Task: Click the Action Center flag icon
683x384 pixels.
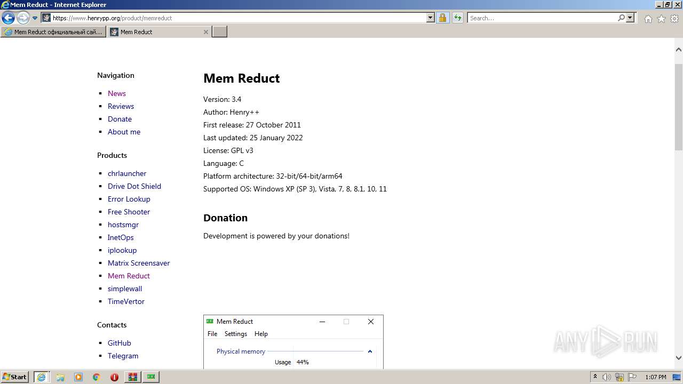Action: pyautogui.click(x=632, y=377)
